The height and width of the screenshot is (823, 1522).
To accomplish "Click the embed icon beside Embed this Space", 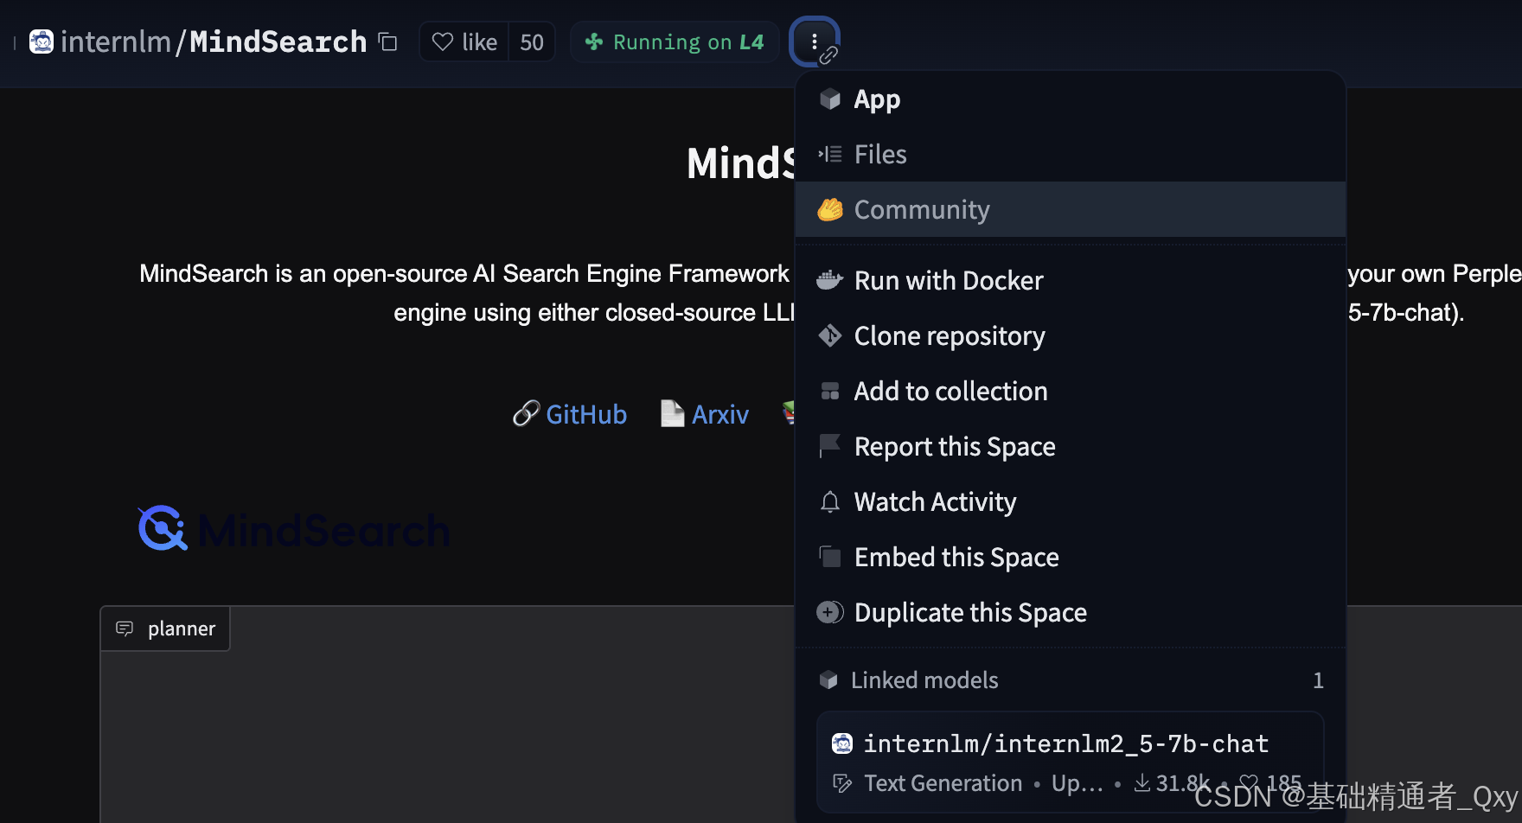I will (830, 557).
